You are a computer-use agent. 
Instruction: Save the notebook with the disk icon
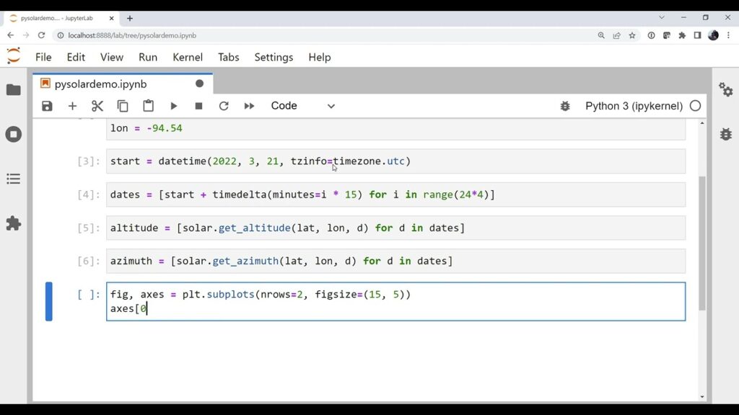pyautogui.click(x=47, y=105)
